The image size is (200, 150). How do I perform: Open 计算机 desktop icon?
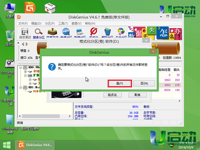coord(10,10)
